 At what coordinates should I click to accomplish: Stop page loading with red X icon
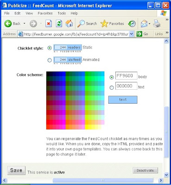point(49,24)
